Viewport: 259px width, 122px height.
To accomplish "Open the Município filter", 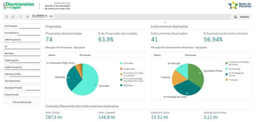I will point(22,54).
